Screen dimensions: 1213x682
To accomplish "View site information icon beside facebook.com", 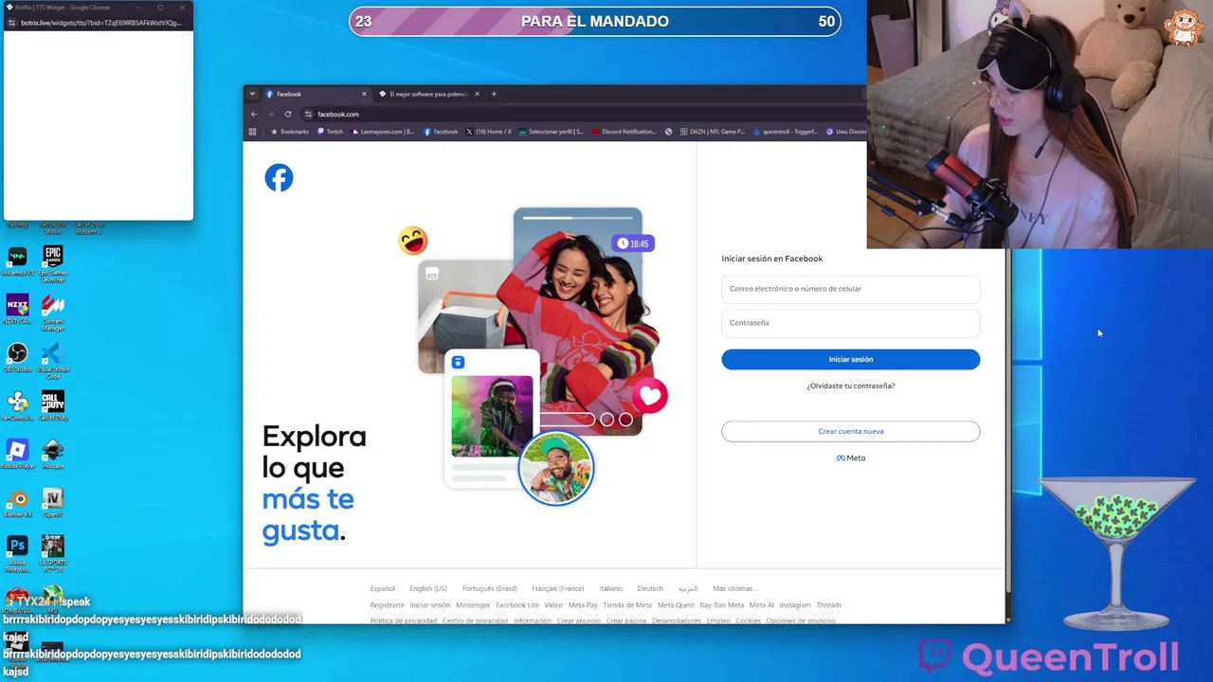I will click(308, 114).
